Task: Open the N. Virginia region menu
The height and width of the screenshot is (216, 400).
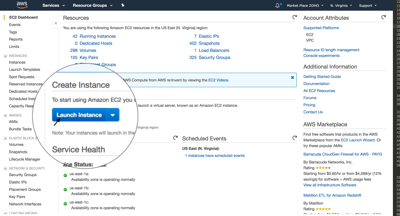Action: click(x=341, y=5)
